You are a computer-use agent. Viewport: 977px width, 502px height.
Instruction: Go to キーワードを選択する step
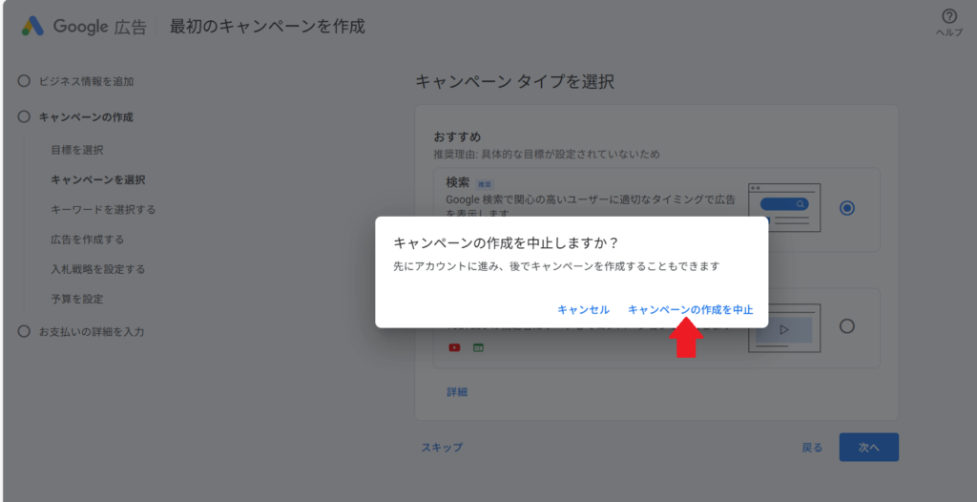pyautogui.click(x=103, y=210)
